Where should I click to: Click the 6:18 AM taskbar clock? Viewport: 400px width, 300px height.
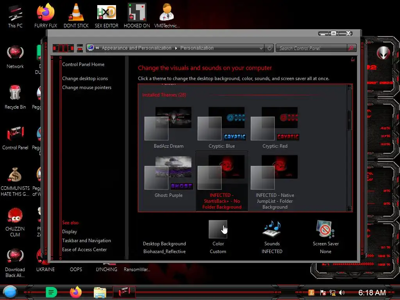click(372, 293)
